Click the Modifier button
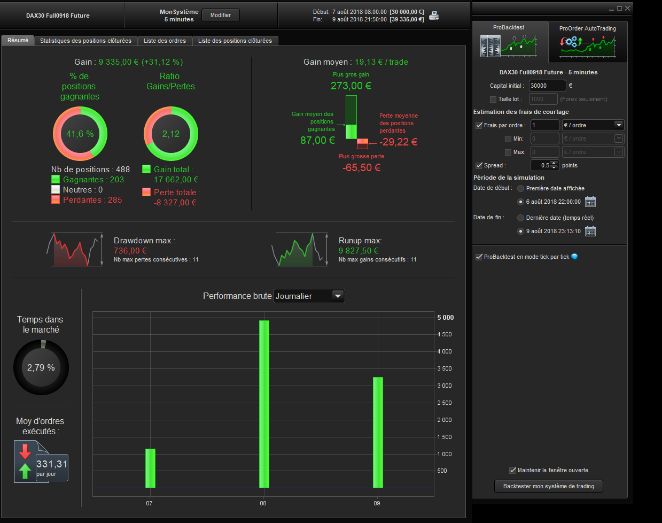 click(x=221, y=15)
